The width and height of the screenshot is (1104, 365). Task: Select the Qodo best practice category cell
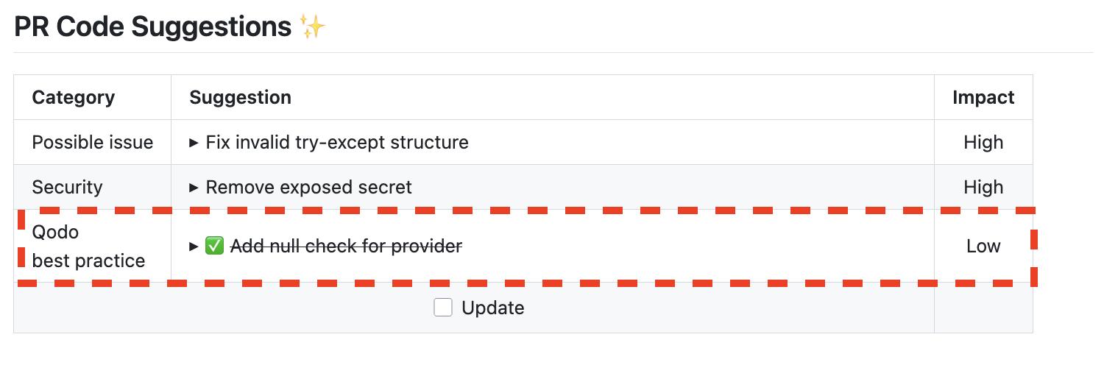click(x=88, y=247)
